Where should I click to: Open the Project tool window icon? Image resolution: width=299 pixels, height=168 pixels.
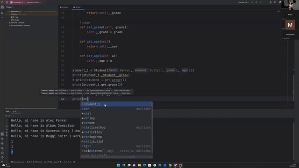(x=2, y=7)
